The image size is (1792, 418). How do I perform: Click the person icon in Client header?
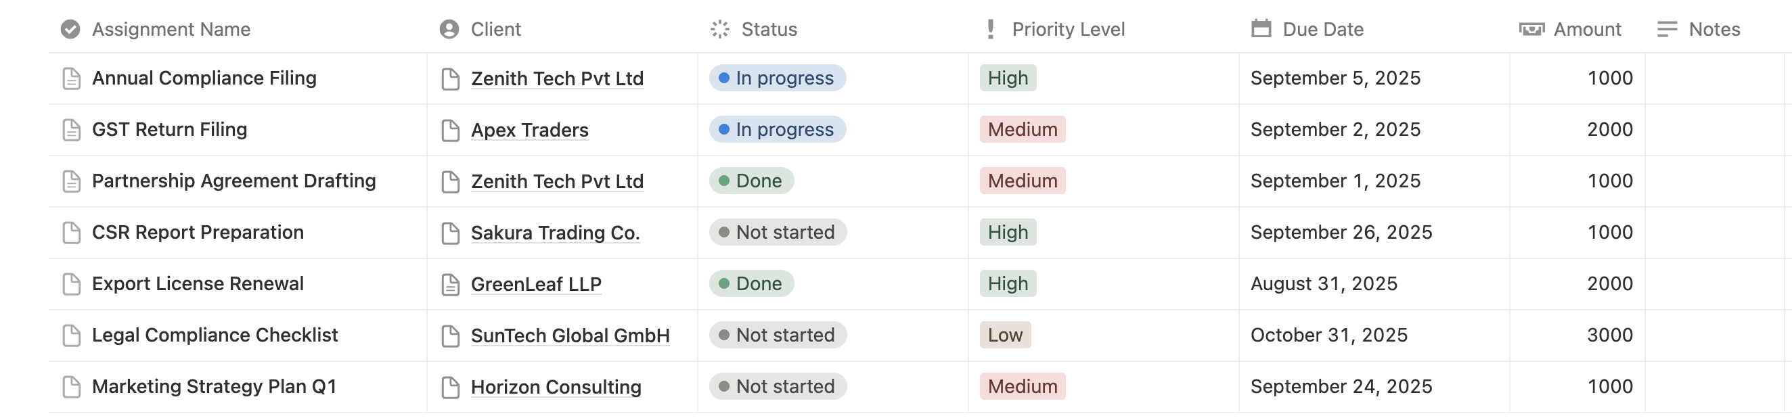[x=449, y=29]
